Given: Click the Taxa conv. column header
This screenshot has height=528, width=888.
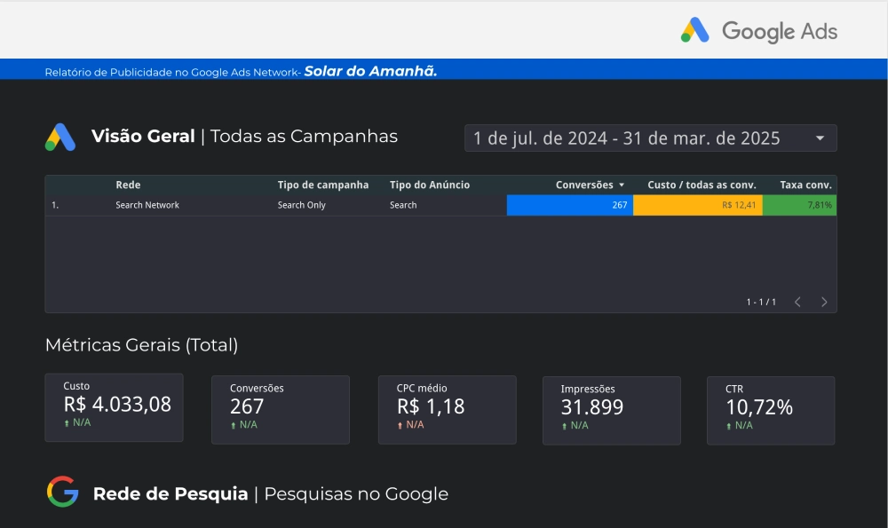Looking at the screenshot, I should pyautogui.click(x=805, y=185).
